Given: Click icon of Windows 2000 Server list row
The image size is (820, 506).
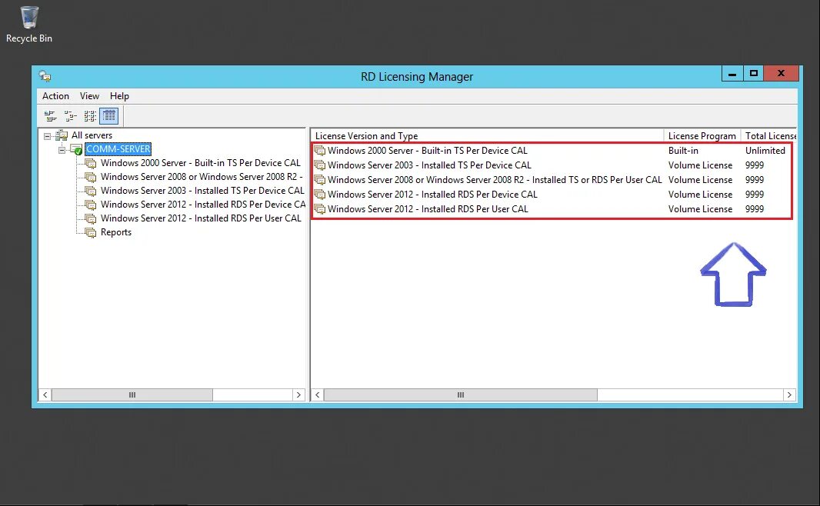Looking at the screenshot, I should click(319, 151).
